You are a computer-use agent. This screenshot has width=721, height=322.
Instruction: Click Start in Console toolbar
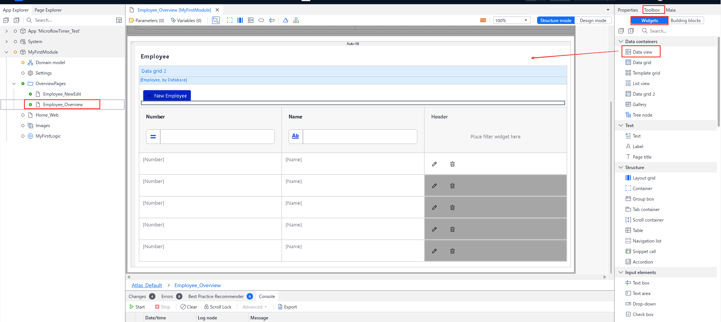137,307
